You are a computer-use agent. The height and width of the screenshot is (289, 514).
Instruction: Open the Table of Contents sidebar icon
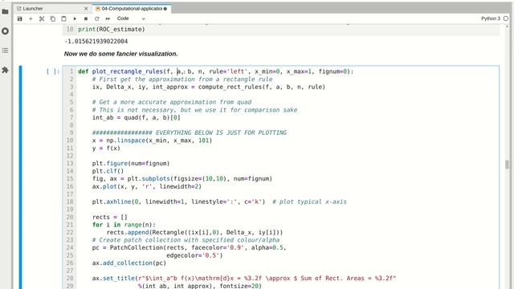pyautogui.click(x=6, y=51)
